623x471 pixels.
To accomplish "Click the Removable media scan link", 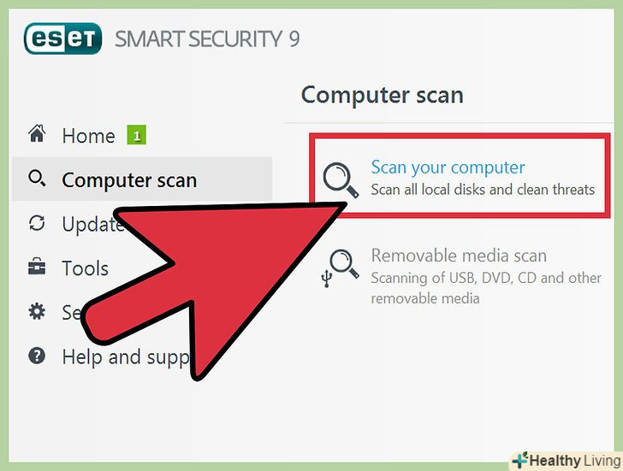I will tap(459, 256).
